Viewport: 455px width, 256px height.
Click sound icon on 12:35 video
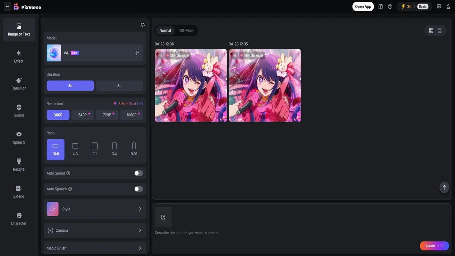234,55
